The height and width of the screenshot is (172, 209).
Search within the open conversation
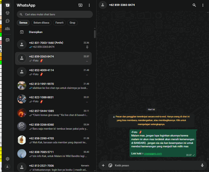point(194,5)
